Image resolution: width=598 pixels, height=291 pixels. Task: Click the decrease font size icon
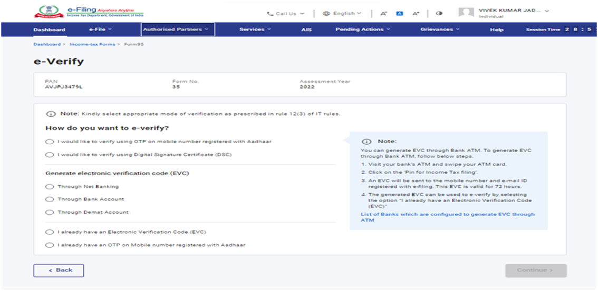coord(383,14)
